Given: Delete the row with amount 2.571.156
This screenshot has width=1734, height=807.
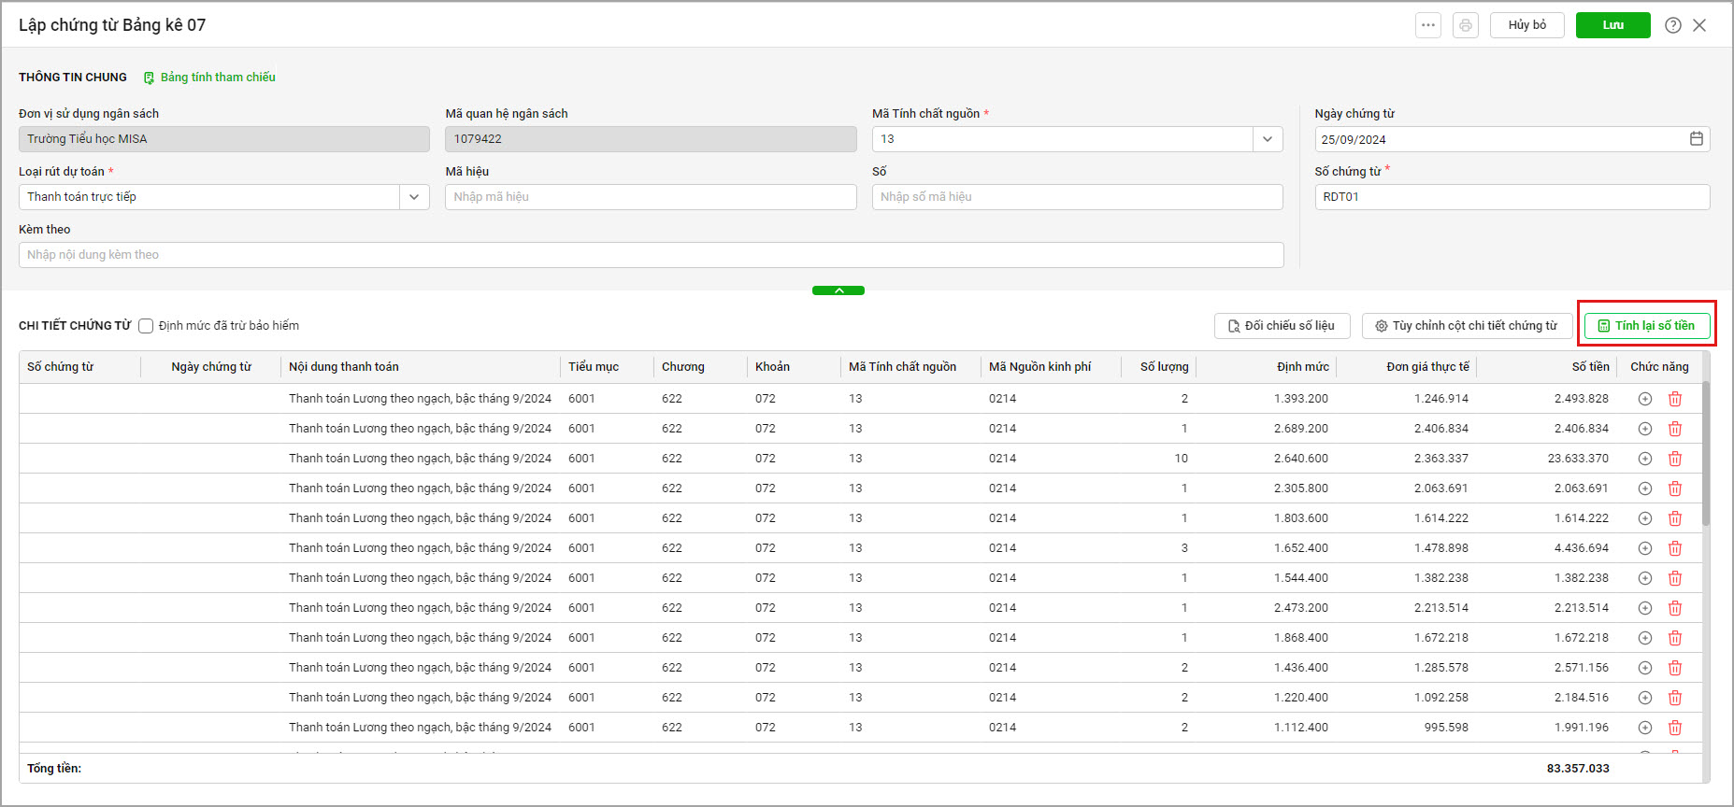Looking at the screenshot, I should pyautogui.click(x=1674, y=668).
